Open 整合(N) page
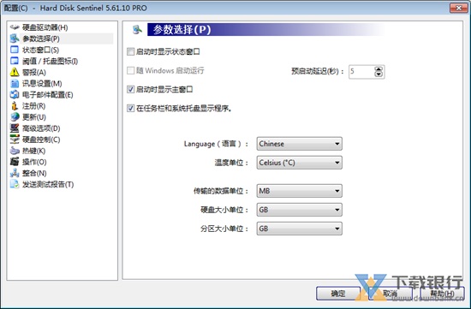This screenshot has width=471, height=309. 34,173
